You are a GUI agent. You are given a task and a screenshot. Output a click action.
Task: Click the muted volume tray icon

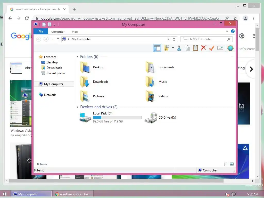(x=227, y=194)
